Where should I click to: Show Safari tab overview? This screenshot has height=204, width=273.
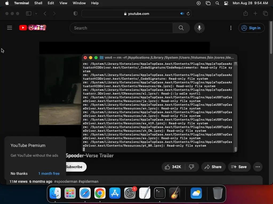pyautogui.click(x=265, y=13)
